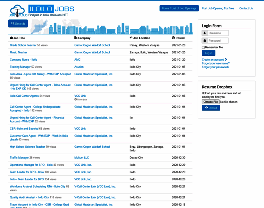This screenshot has height=208, width=264.
Task: Open Travel Account in Iloilo City job
Action: tap(39, 205)
